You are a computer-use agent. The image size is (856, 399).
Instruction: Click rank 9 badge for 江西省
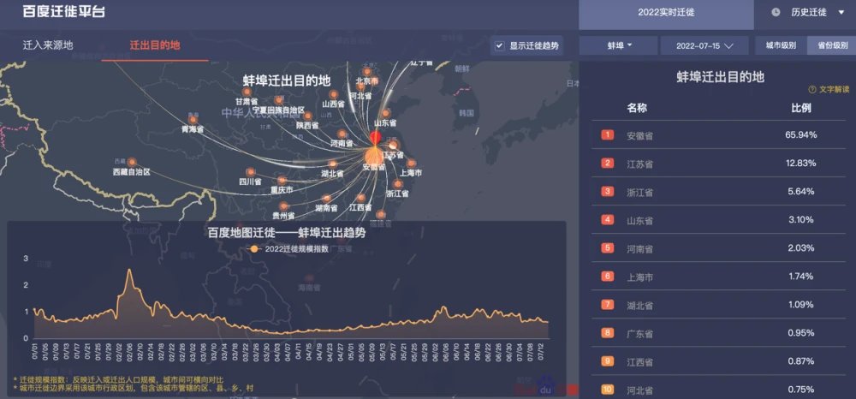608,361
